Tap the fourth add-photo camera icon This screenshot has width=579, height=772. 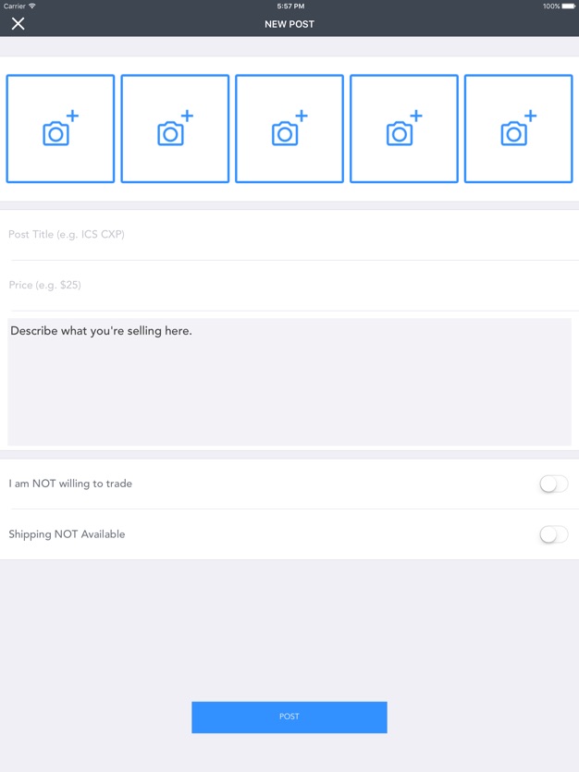pyautogui.click(x=403, y=129)
